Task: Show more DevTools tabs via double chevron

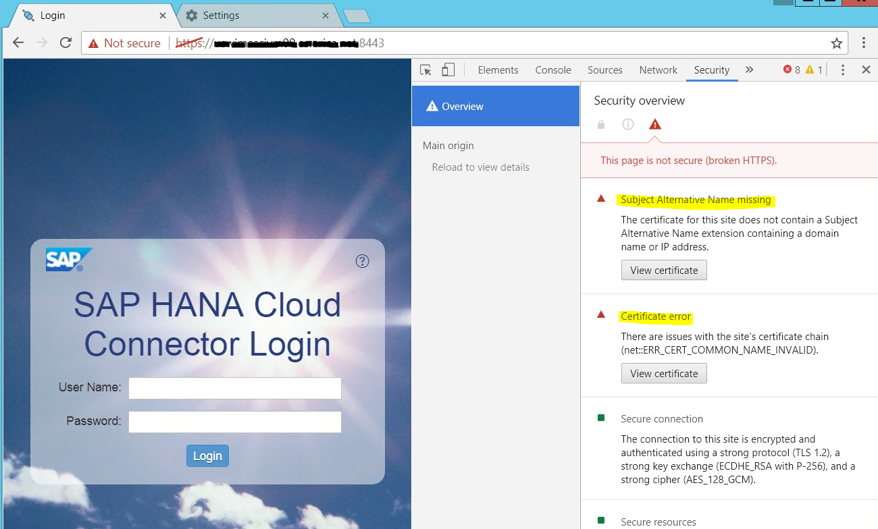Action: coord(749,69)
